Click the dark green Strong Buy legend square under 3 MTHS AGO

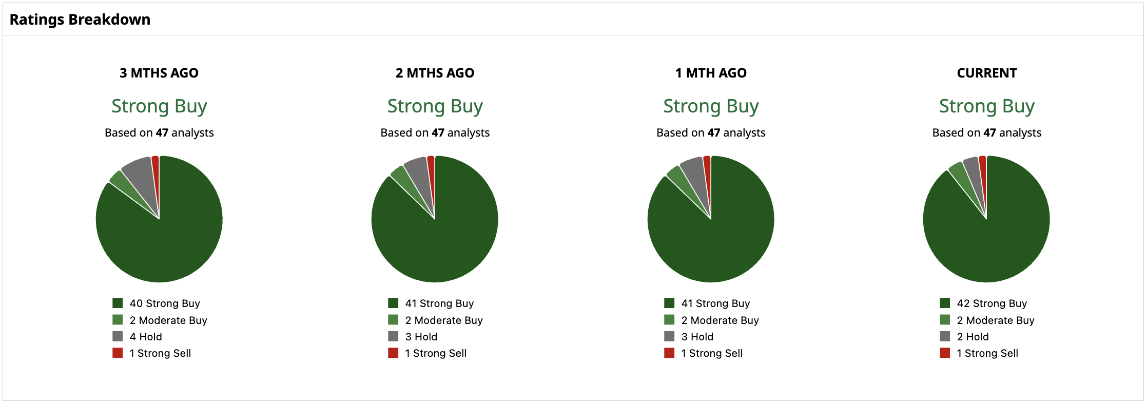118,303
